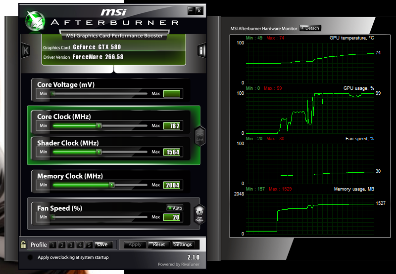396x274 pixels.
Task: Click the GPU usage graph
Action: pos(310,113)
